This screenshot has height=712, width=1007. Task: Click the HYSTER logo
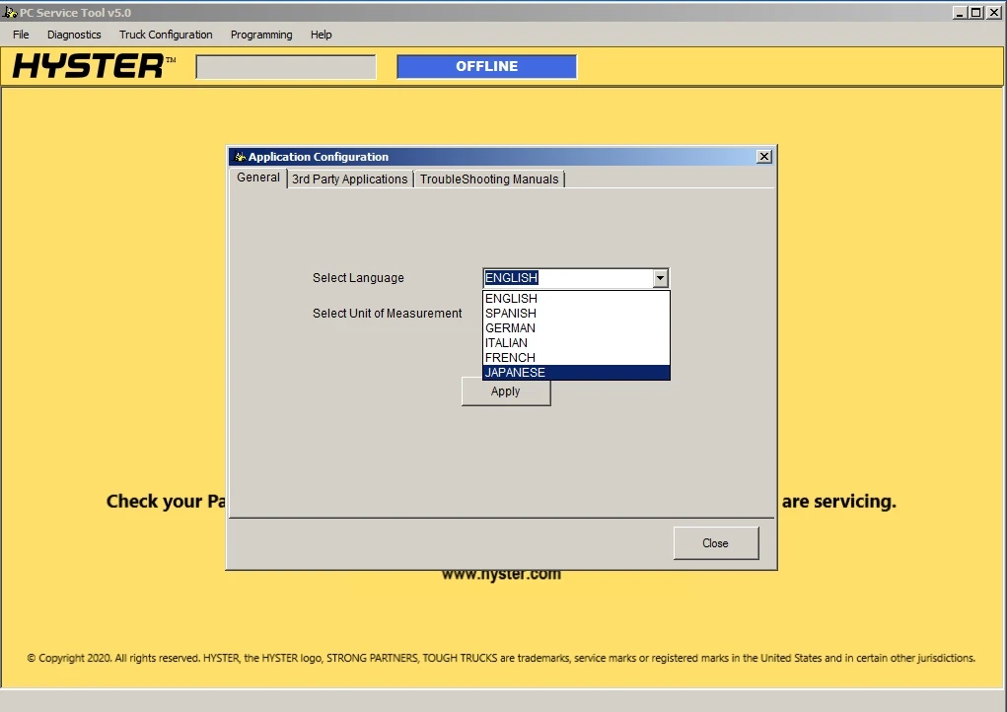tap(94, 66)
